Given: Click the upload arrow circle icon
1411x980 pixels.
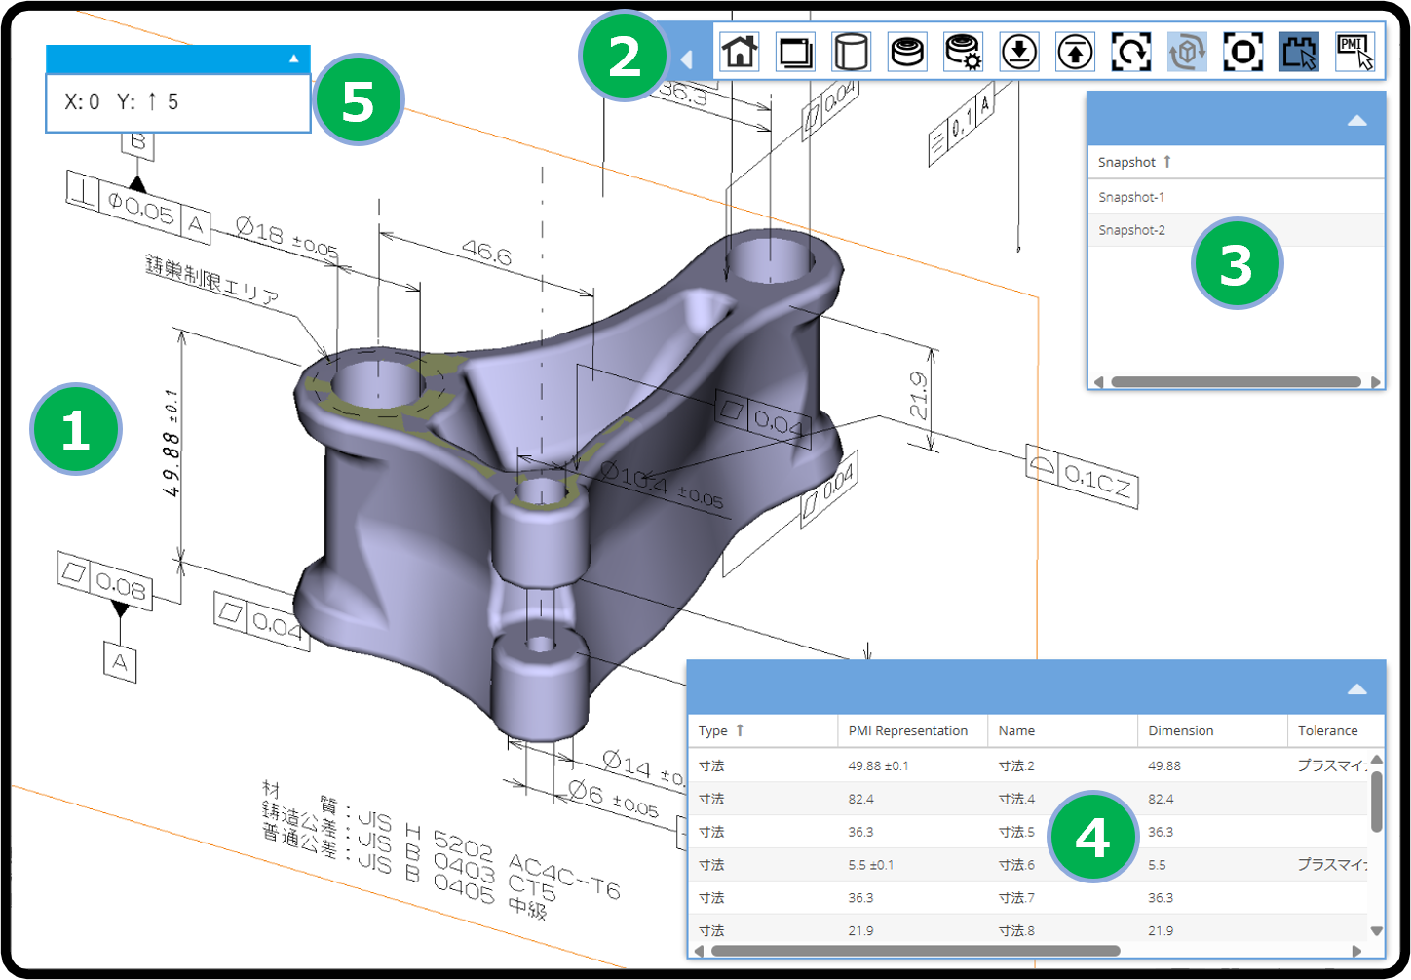Looking at the screenshot, I should (1075, 52).
